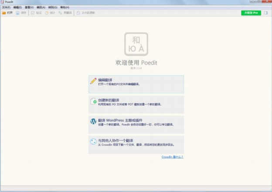Click the 保存 save toolbar icon
Screen dimensions: 272x192
[17, 13]
